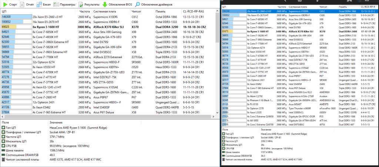Select 4x A8-3850 row in right window

(x=300, y=120)
